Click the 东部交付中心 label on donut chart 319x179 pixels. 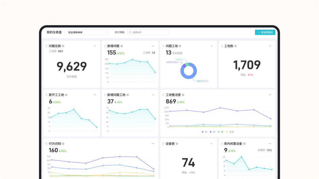coord(172,62)
